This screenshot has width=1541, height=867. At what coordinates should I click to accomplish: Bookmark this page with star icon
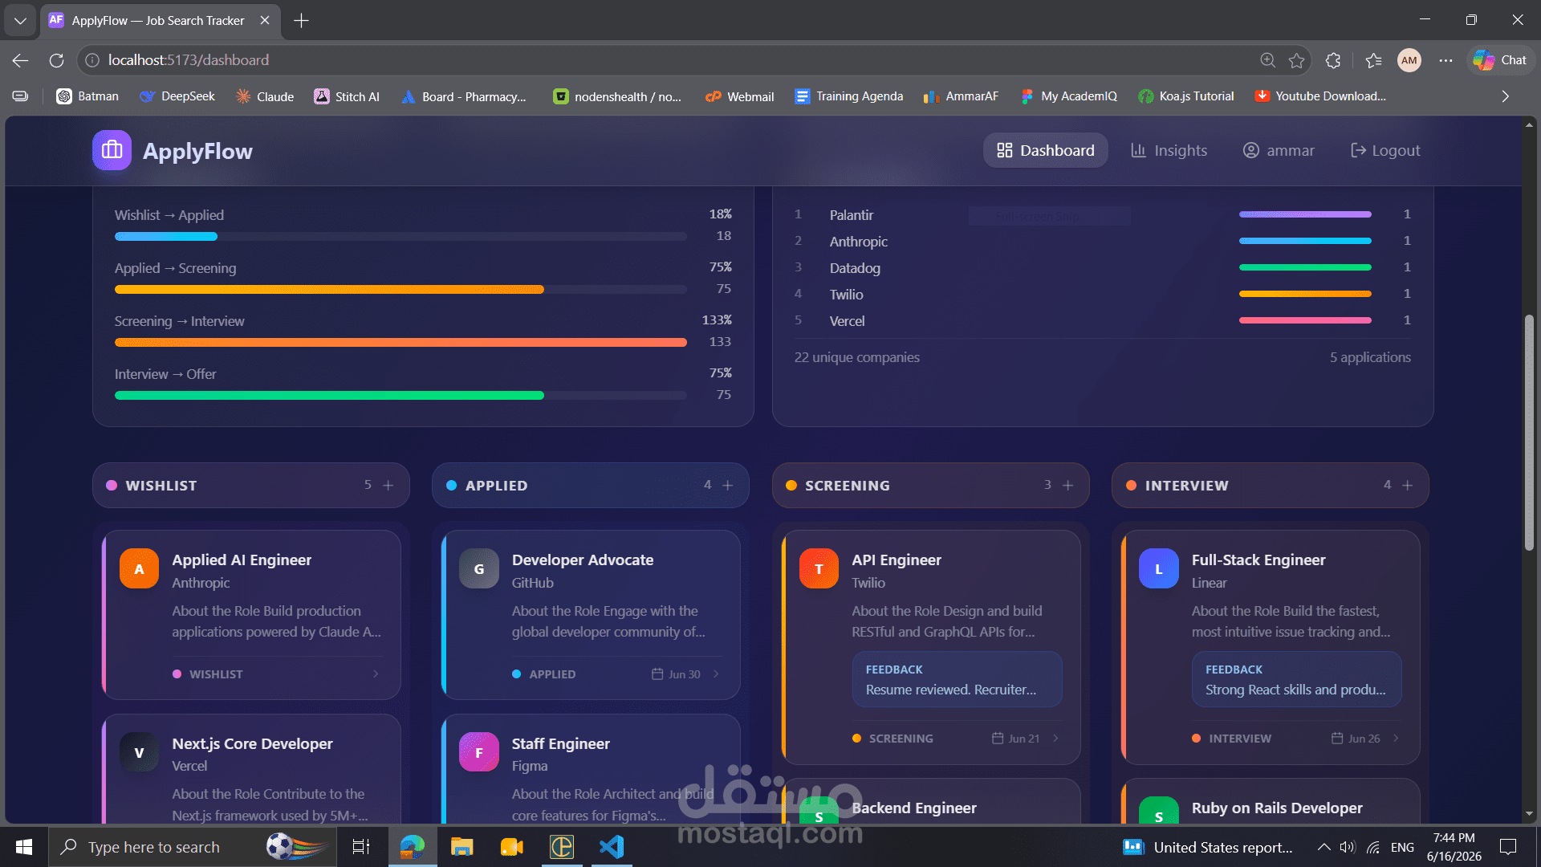coord(1296,60)
